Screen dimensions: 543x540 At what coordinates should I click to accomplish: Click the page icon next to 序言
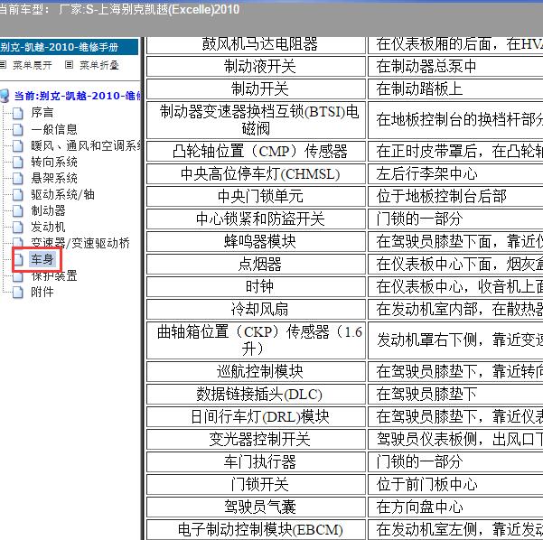point(18,113)
